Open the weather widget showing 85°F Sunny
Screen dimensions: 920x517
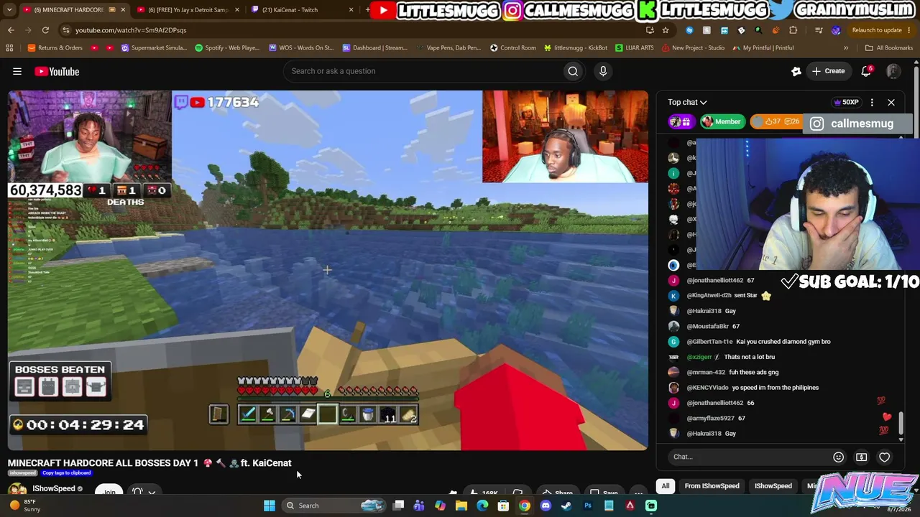pyautogui.click(x=24, y=506)
